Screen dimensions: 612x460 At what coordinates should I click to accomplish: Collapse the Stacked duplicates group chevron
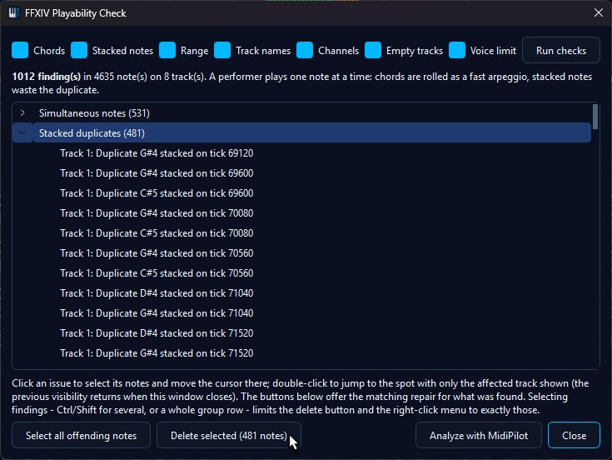click(22, 133)
